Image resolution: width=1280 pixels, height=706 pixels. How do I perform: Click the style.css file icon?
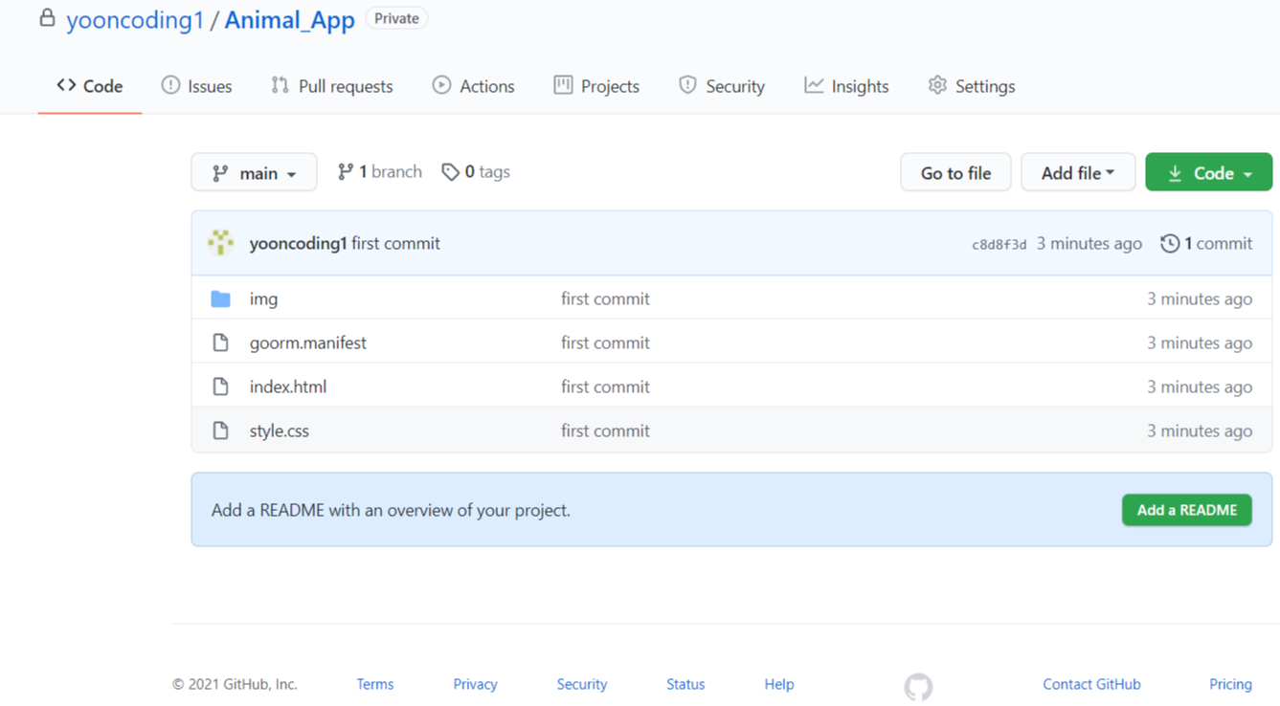(x=221, y=430)
